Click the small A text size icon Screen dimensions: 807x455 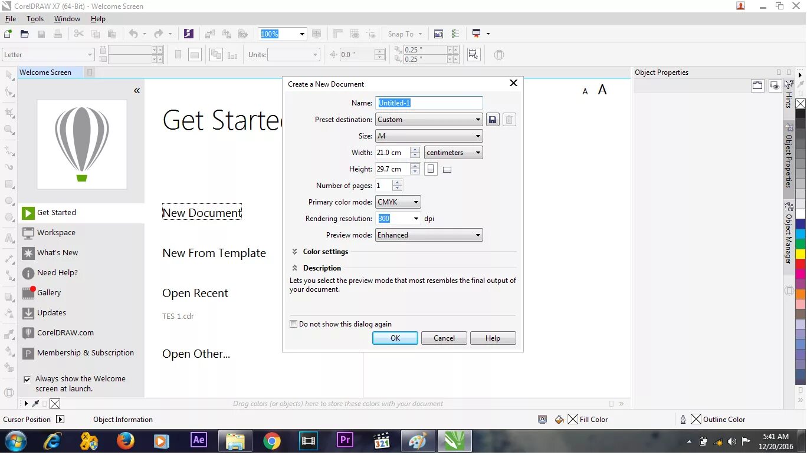585,91
